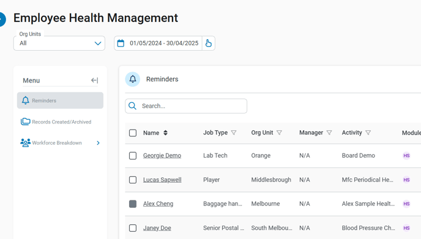
Task: Click the calendar icon in date range
Action: coord(121,43)
